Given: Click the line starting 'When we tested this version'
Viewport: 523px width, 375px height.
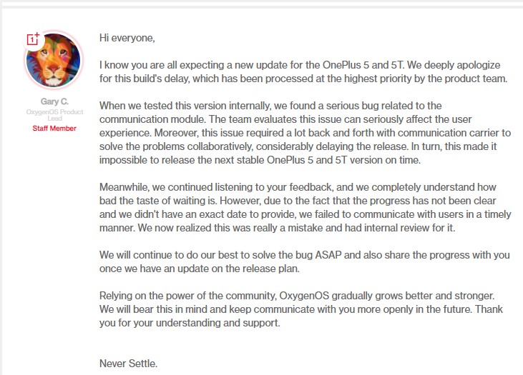Looking at the screenshot, I should (270, 106).
